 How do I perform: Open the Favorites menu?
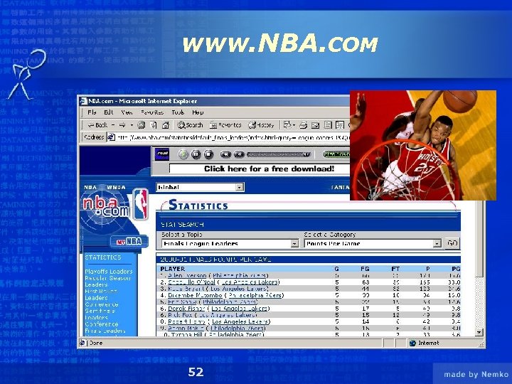tap(152, 112)
